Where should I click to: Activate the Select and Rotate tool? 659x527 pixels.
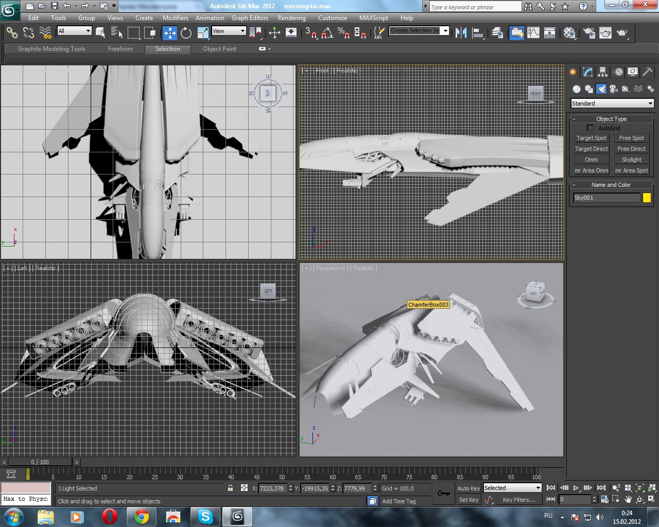coord(186,33)
